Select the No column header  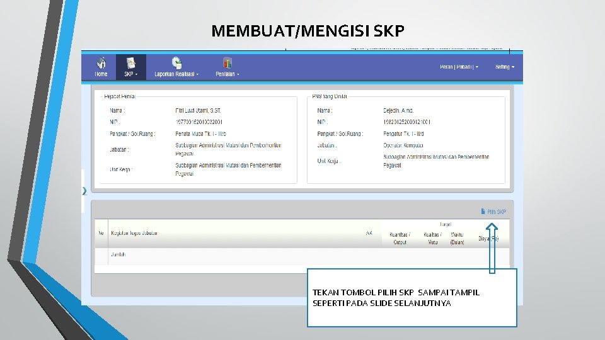point(101,233)
